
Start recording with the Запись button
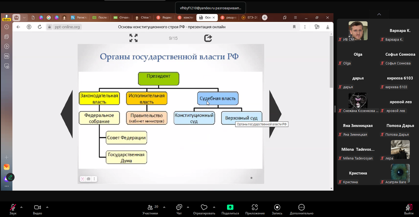277,208
